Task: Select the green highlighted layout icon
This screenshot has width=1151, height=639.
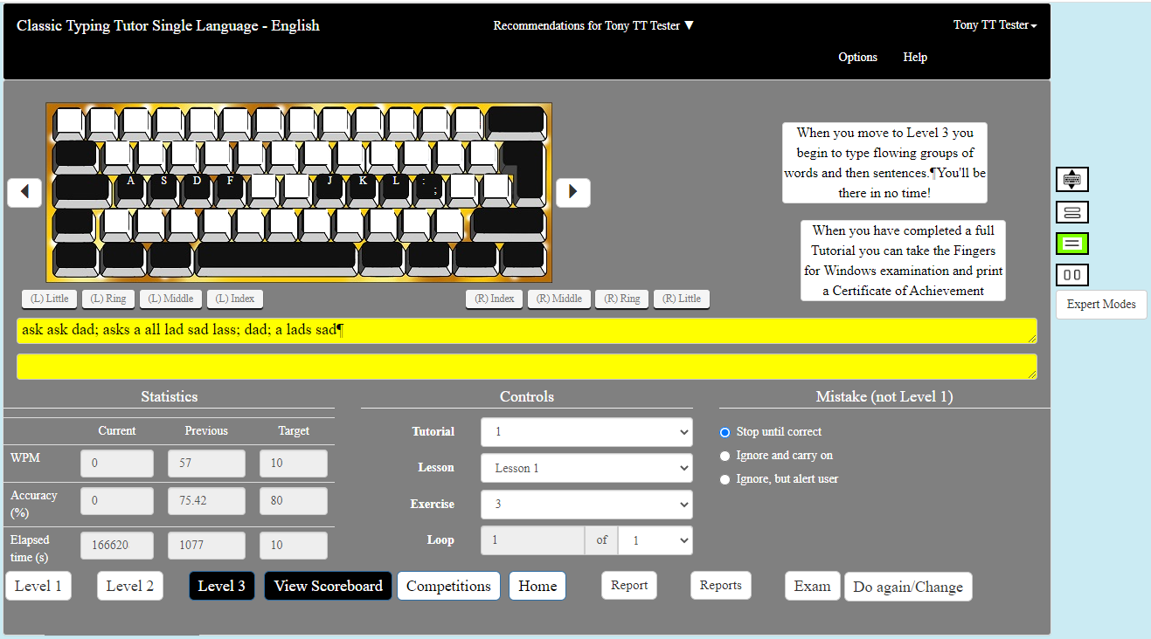Action: 1071,244
